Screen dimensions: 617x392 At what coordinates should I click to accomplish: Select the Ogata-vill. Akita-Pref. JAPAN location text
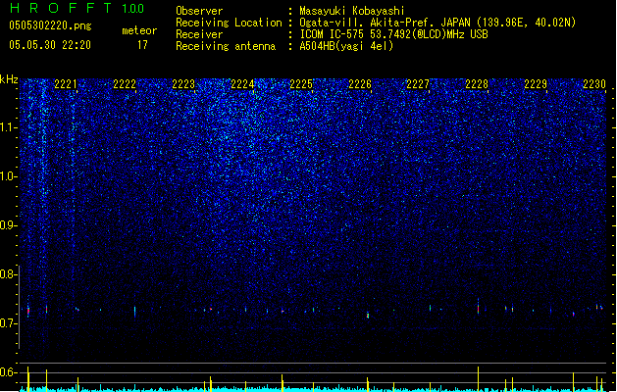[x=437, y=23]
